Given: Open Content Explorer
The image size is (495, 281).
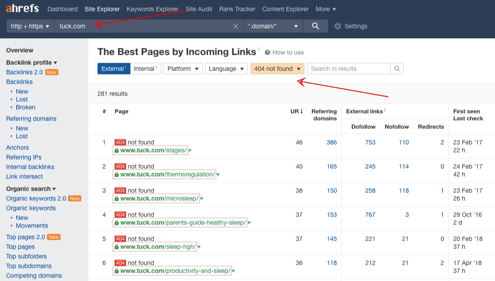Looking at the screenshot, I should [285, 9].
